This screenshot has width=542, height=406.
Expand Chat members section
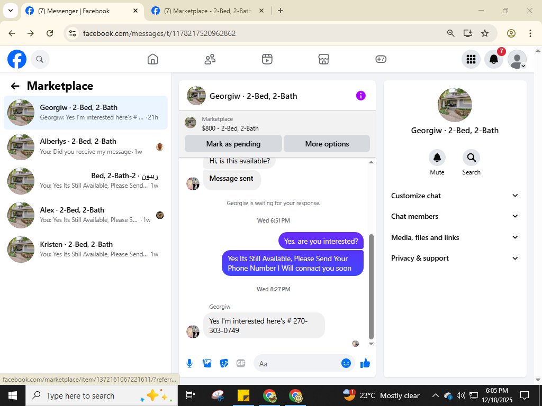point(455,216)
